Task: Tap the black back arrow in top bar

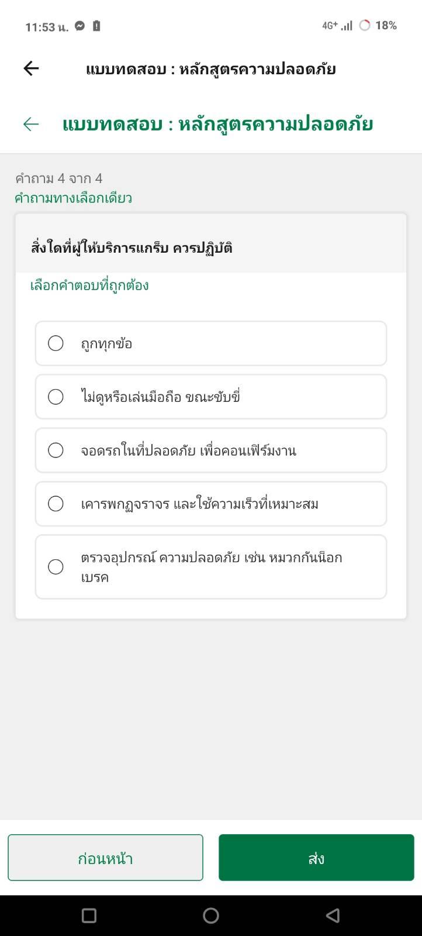Action: tap(31, 68)
